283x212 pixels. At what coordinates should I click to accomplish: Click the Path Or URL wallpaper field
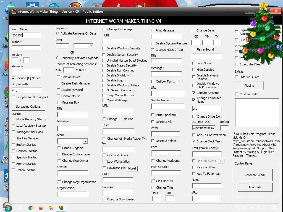click(166, 173)
